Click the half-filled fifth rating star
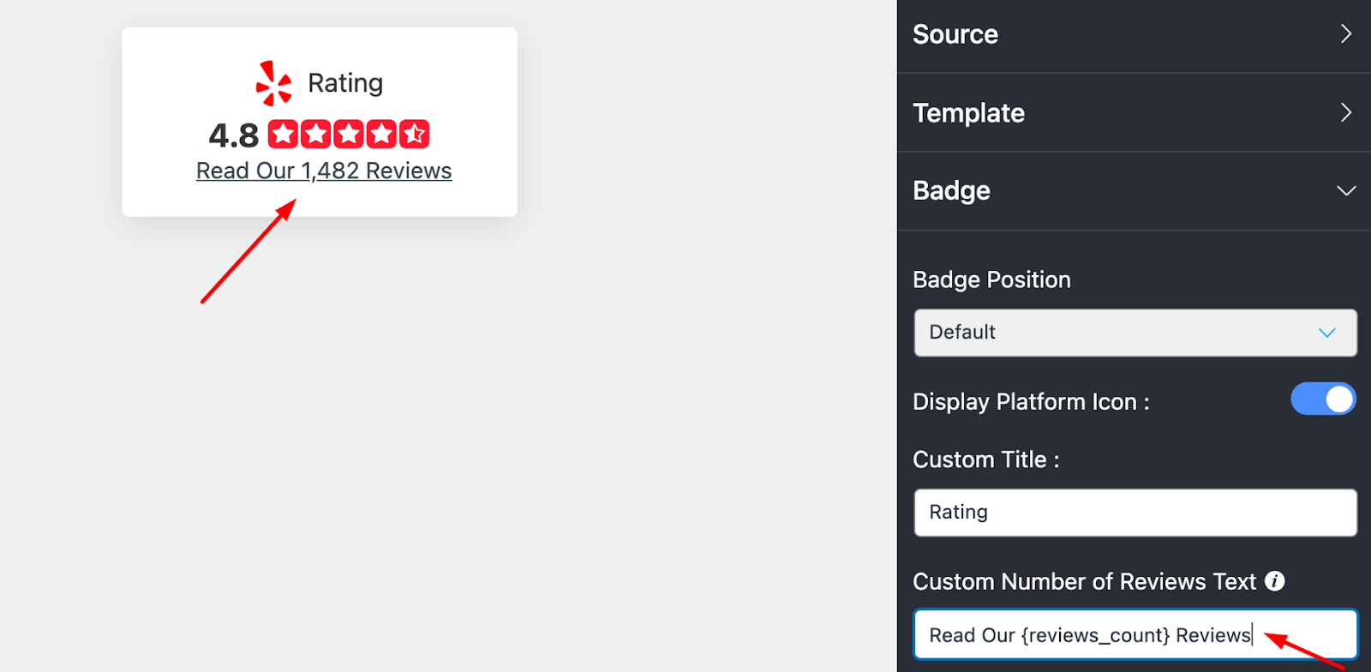Image resolution: width=1371 pixels, height=672 pixels. point(414,134)
